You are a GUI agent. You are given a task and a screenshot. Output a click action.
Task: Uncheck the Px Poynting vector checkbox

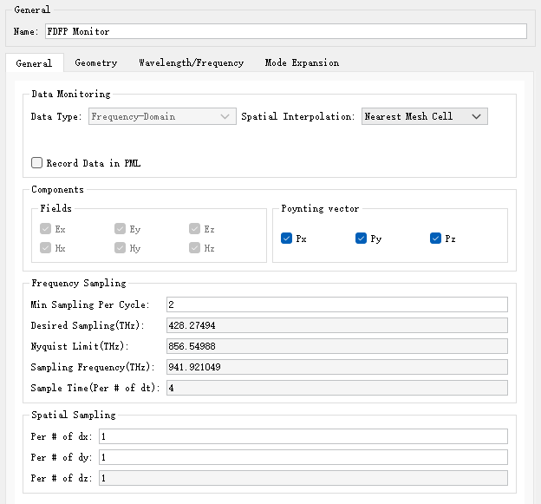click(x=286, y=239)
